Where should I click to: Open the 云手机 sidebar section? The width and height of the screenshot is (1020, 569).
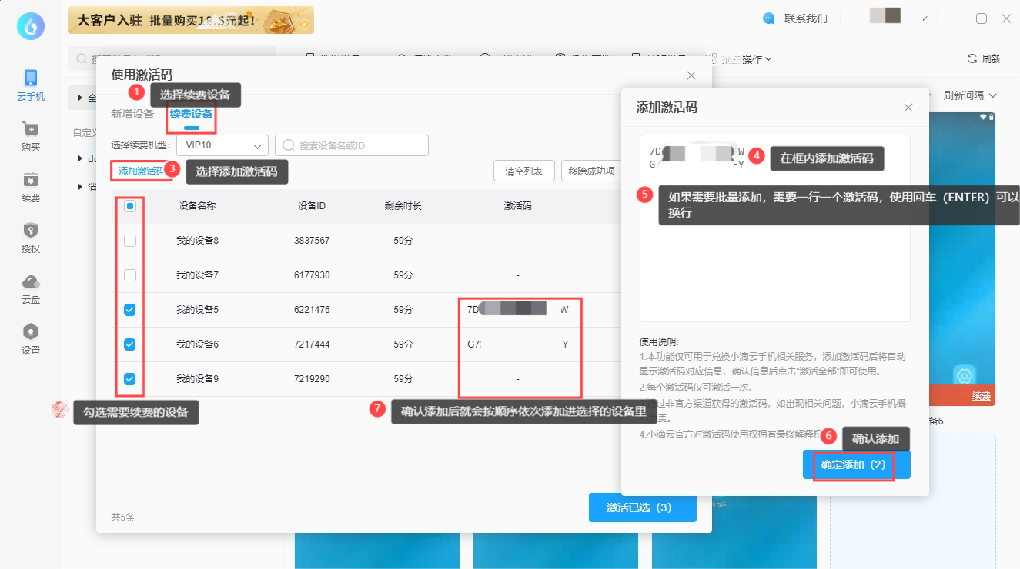[x=31, y=85]
